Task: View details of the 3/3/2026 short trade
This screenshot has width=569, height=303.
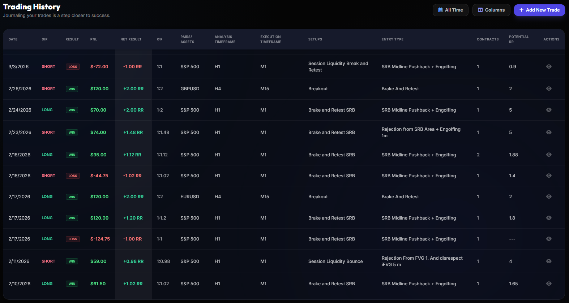Action: (548, 66)
